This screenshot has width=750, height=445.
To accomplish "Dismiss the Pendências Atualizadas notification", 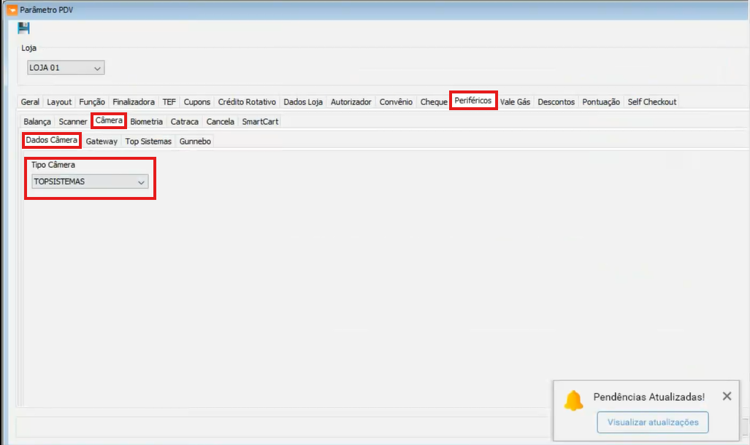I will (726, 396).
